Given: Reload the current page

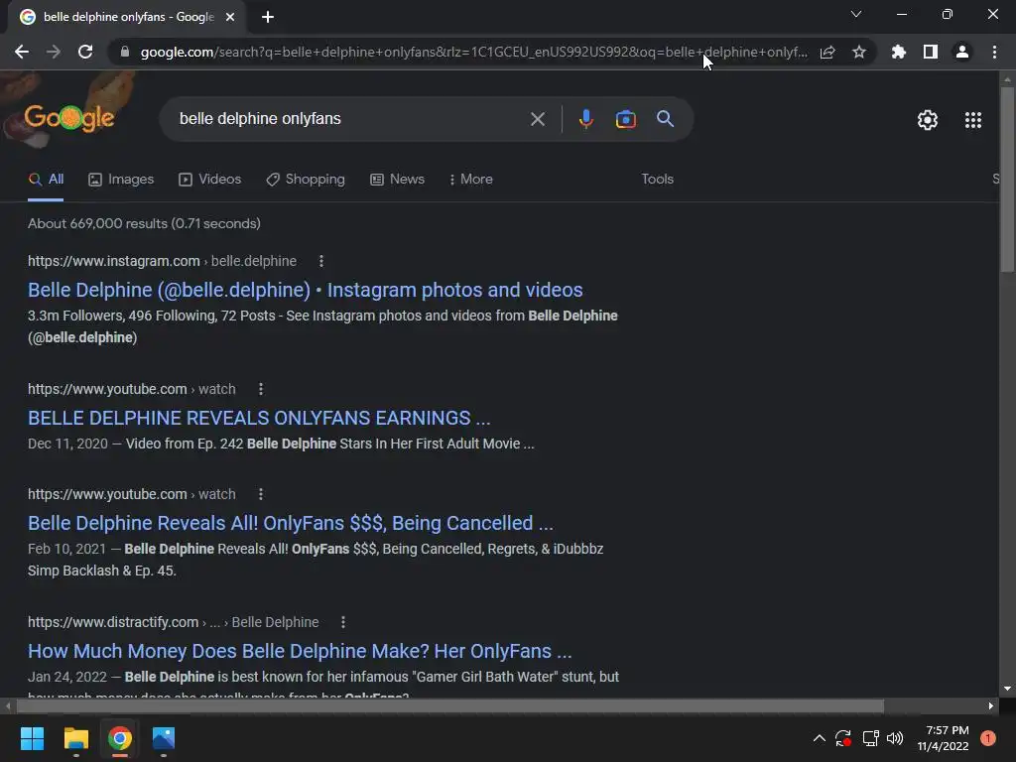Looking at the screenshot, I should point(85,52).
